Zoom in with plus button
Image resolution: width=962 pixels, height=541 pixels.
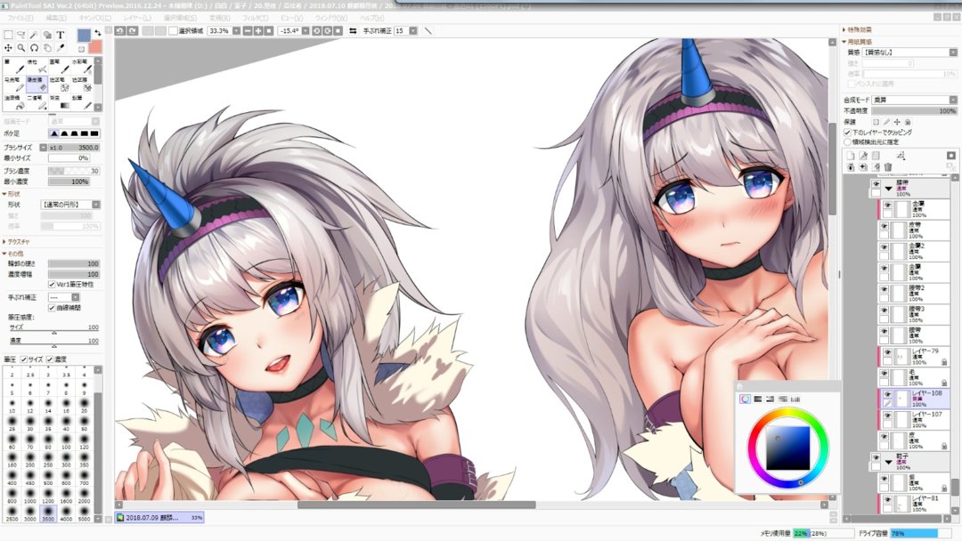pos(257,30)
